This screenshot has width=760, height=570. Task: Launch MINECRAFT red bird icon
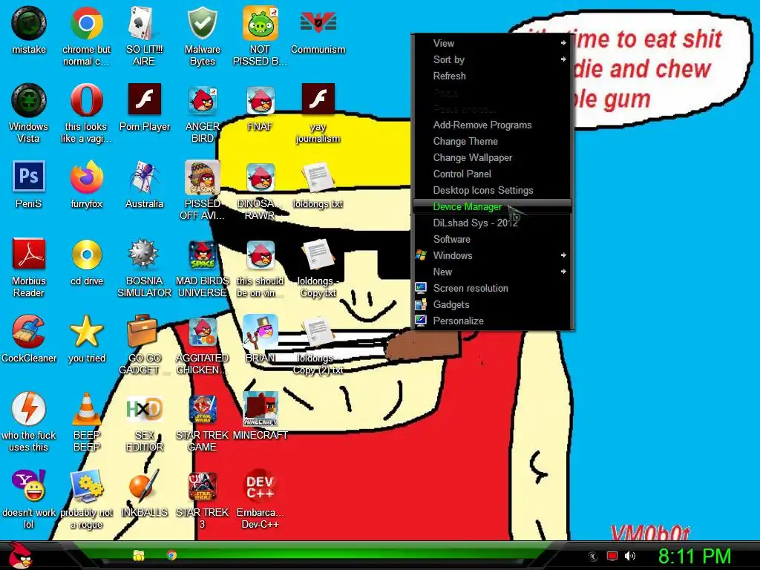(x=261, y=409)
